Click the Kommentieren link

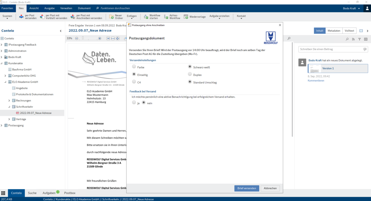tap(316, 80)
